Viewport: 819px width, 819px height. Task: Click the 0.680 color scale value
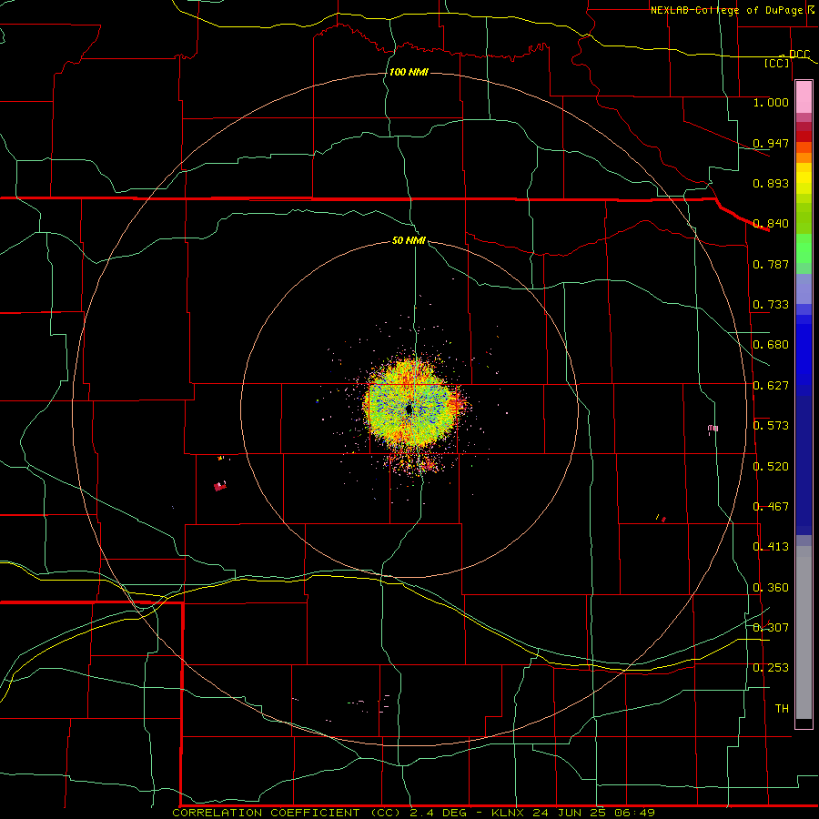(x=771, y=345)
